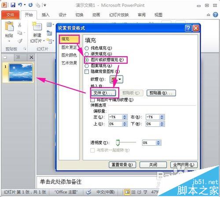
Task: Collapse the ribbon using the caret icon
Action: [x=208, y=15]
